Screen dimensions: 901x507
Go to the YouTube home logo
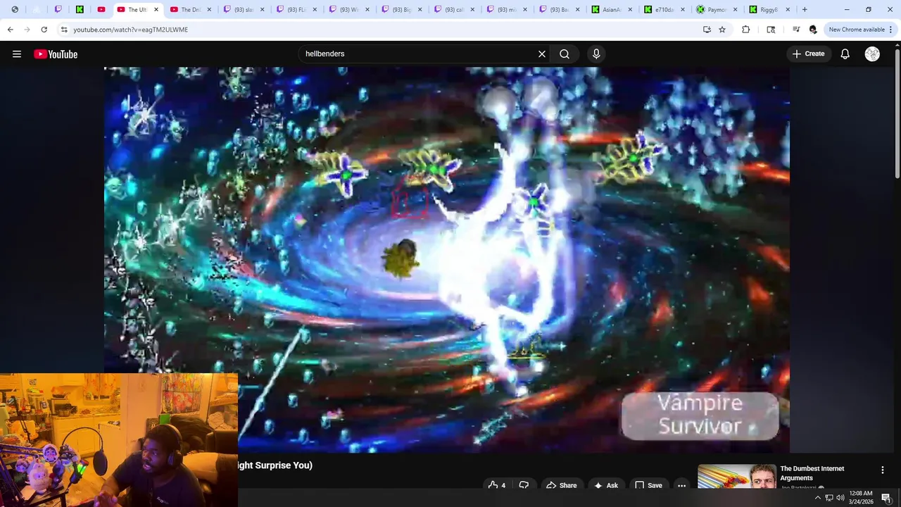(x=56, y=54)
